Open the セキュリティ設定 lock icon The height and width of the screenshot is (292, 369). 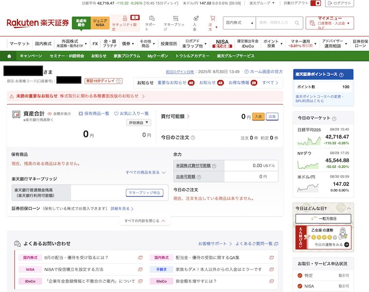125,18
